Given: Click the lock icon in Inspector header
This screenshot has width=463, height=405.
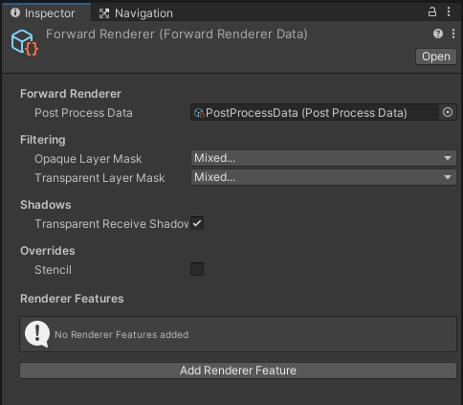Looking at the screenshot, I should [432, 12].
